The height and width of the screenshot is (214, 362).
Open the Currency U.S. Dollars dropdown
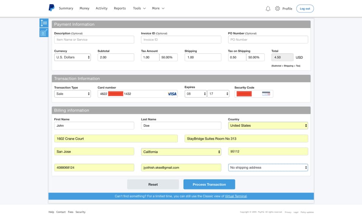pyautogui.click(x=72, y=57)
